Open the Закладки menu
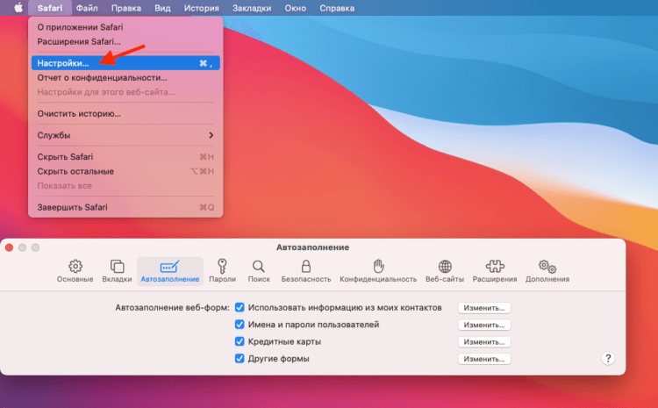 252,8
